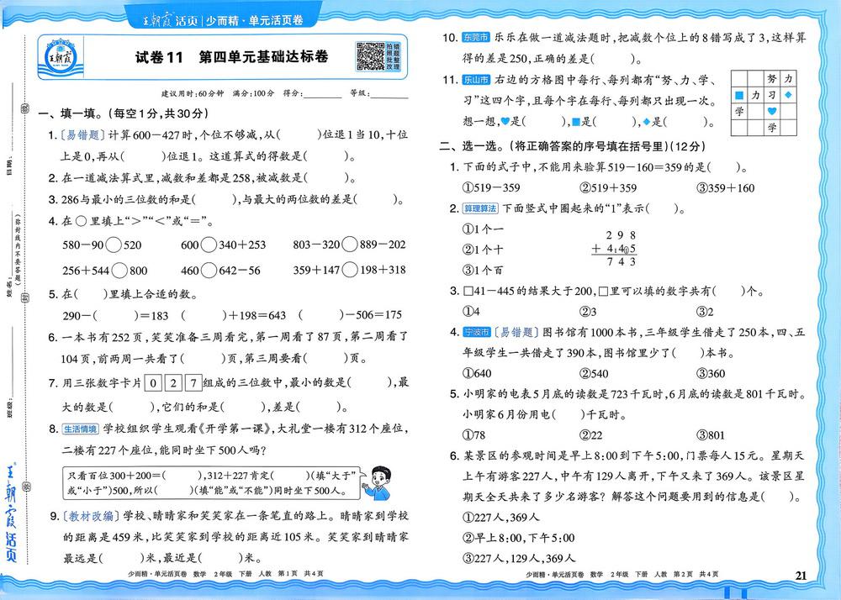The image size is (841, 600).
Task: Click the title 试卷11 第四单元基础达标卷
Action: [x=231, y=57]
